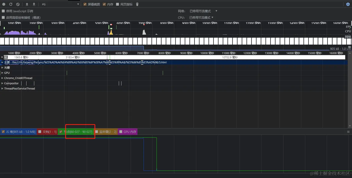Click the 905 kB - 1.0 MB heap range
This screenshot has height=178, width=352.
(340, 49)
